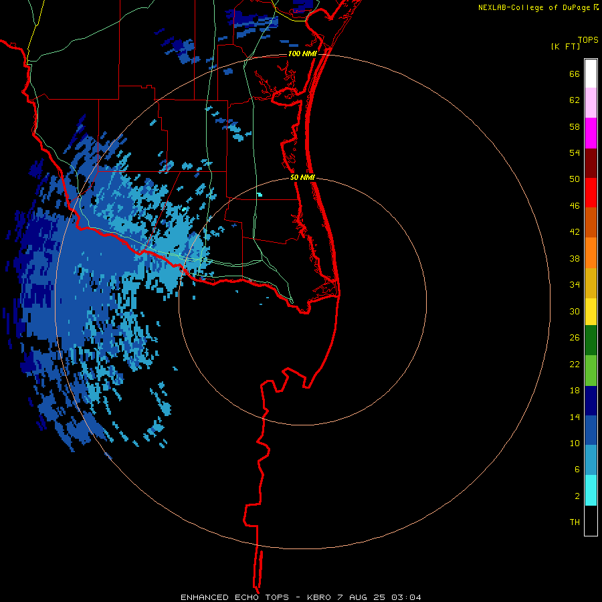Click the yellow 34 kft legend swatch
602x602 pixels.
pos(591,311)
